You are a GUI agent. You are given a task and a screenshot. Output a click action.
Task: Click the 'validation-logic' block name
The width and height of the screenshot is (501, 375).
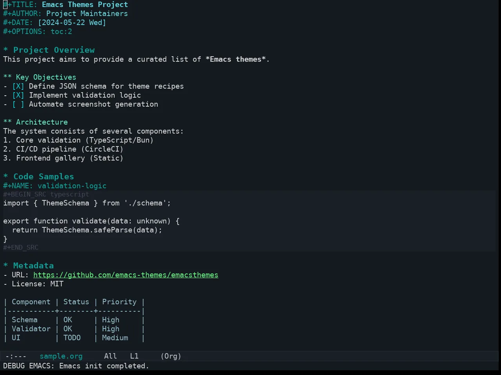coord(72,186)
